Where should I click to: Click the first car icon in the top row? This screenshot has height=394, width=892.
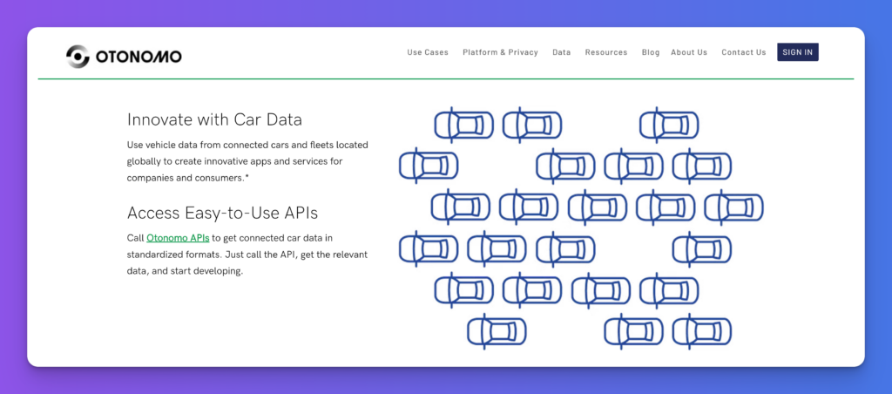click(463, 126)
